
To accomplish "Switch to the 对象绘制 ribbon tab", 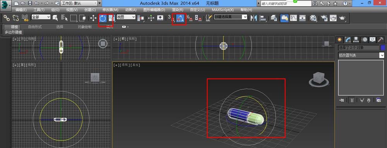I will (85, 27).
